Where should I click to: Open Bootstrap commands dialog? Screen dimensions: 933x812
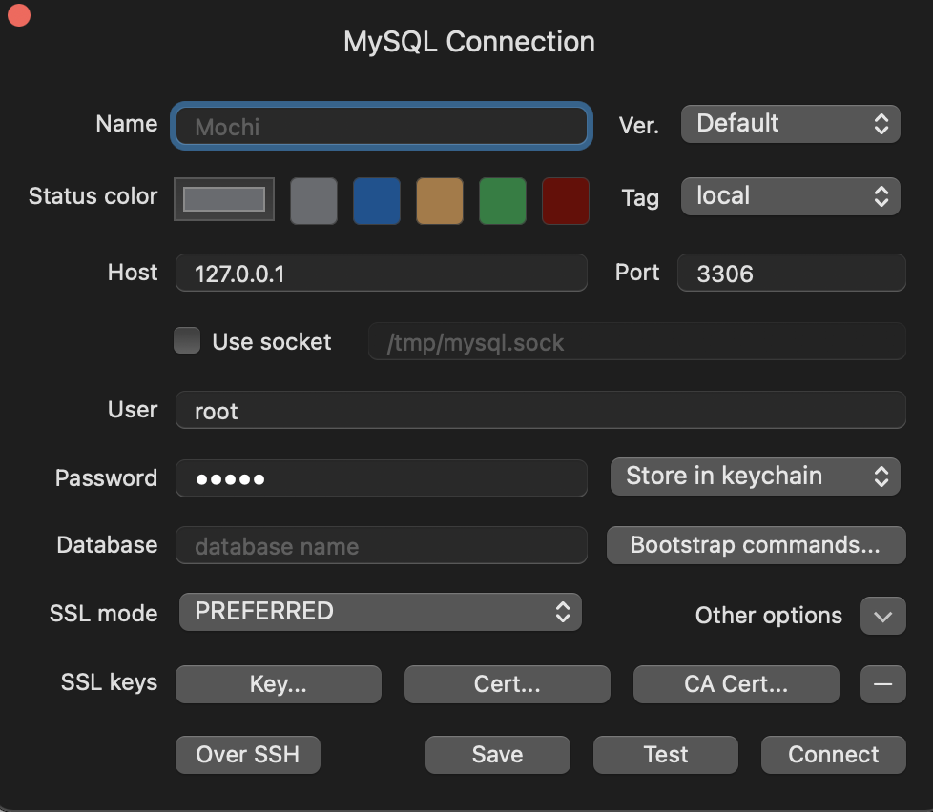pyautogui.click(x=756, y=544)
